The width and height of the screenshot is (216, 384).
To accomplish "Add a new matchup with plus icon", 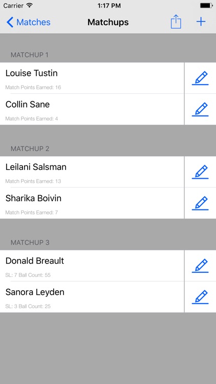I will [x=201, y=22].
